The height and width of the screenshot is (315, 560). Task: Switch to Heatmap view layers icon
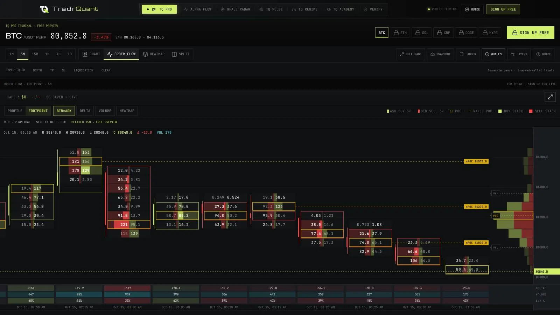(145, 54)
